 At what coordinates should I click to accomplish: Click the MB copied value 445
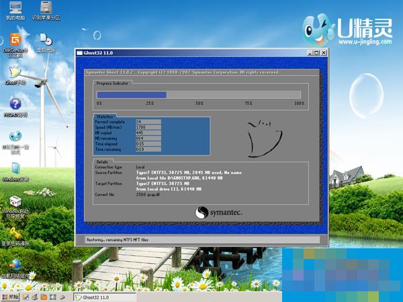click(x=148, y=133)
